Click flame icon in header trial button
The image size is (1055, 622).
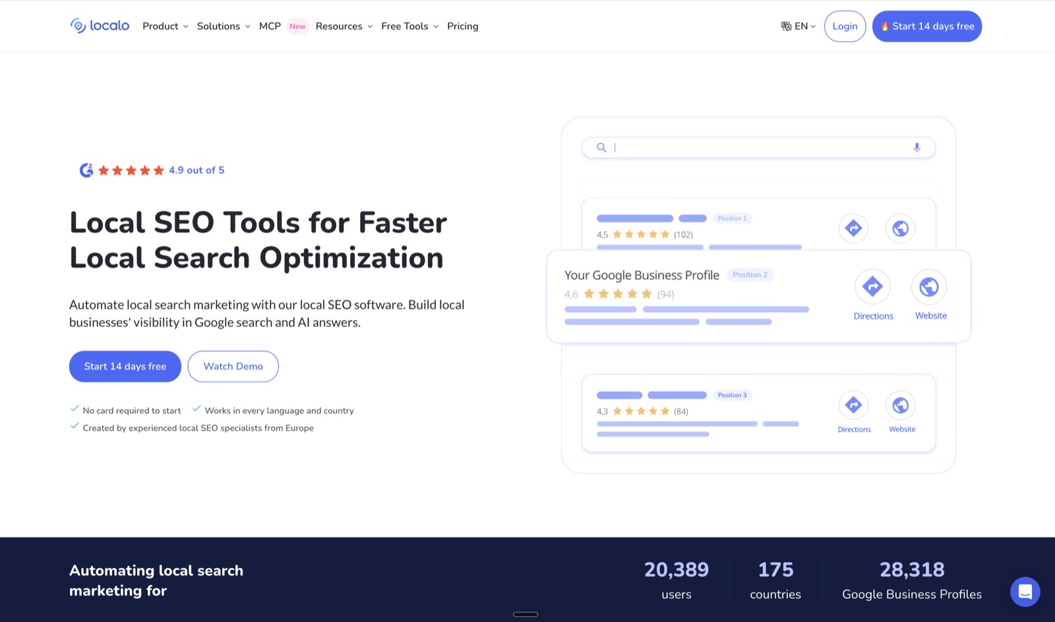[x=885, y=26]
